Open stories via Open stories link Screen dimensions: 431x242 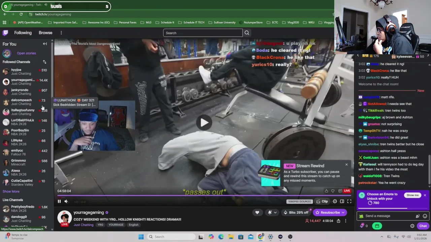[26, 53]
